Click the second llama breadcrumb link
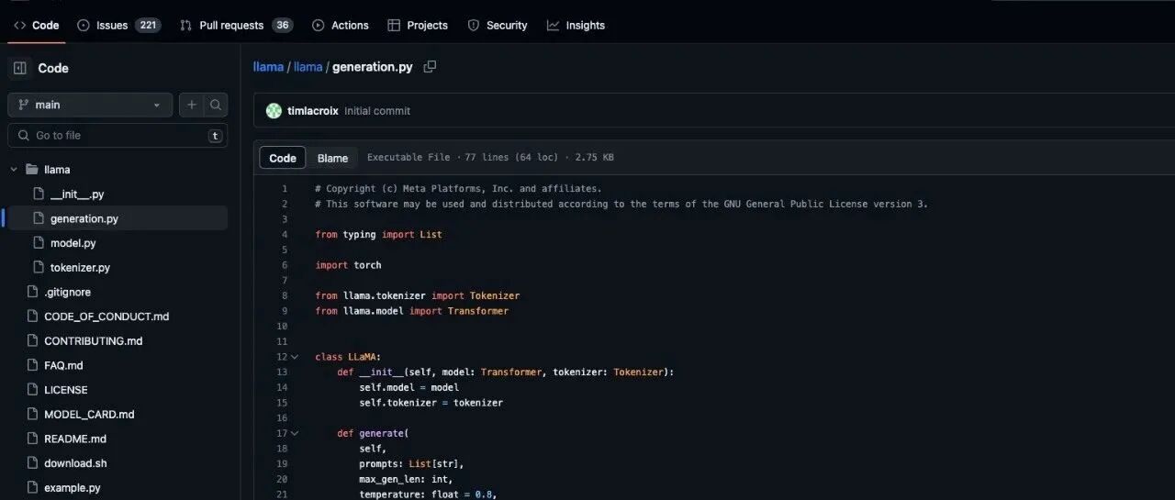 (x=308, y=67)
